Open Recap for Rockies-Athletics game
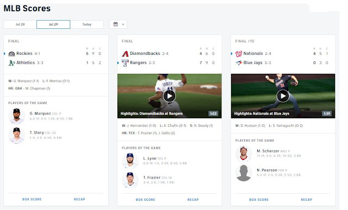 (x=79, y=199)
